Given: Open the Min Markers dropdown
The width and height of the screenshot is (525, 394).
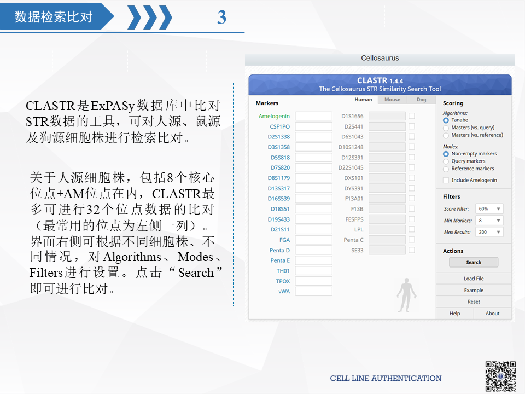Looking at the screenshot, I should pyautogui.click(x=491, y=220).
